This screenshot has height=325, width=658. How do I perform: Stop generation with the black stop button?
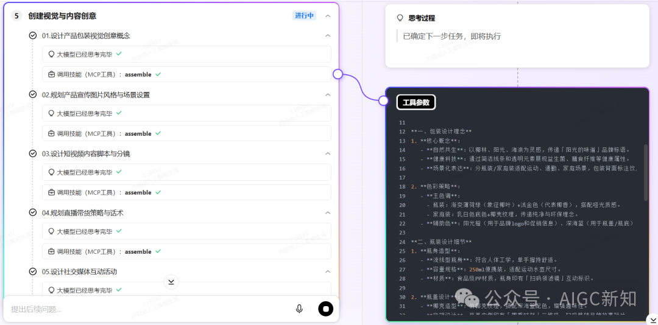(325, 309)
